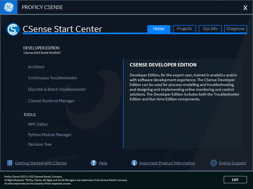Switch to the Home tab
The height and width of the screenshot is (189, 253).
[x=159, y=29]
